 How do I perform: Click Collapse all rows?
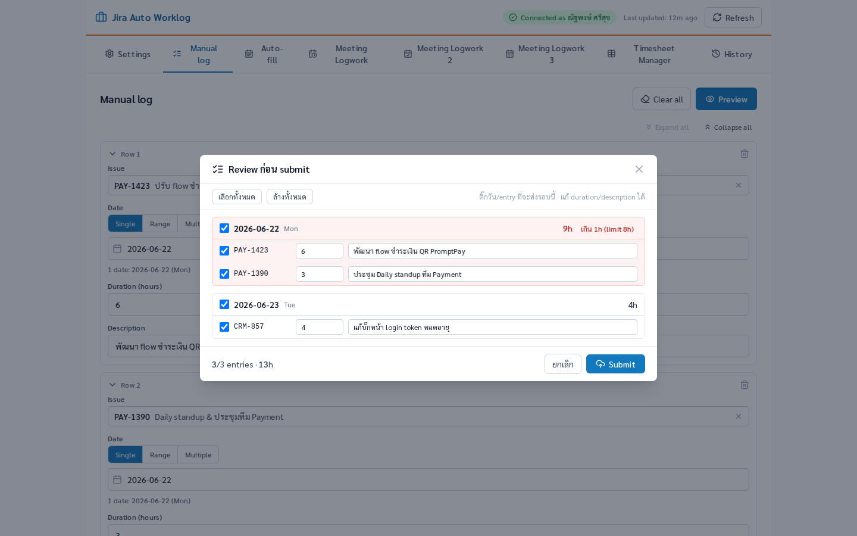728,127
